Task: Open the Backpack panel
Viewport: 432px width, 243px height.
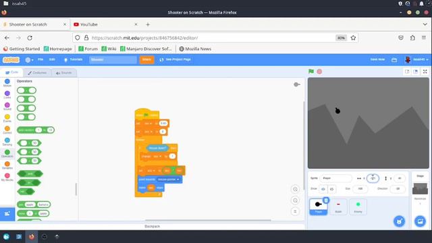Action: 152,226
